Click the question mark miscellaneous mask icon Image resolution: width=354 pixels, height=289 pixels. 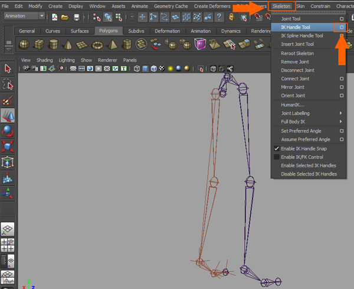pos(219,17)
